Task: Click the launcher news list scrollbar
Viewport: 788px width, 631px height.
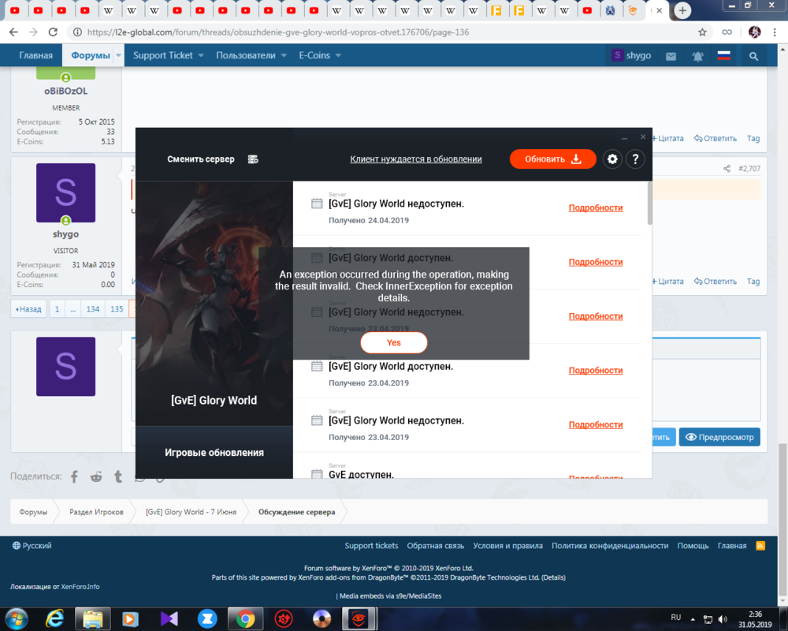Action: click(649, 203)
